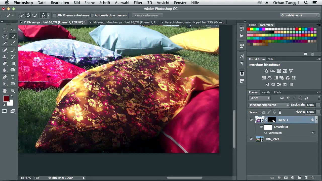Select the Quick Selection tool in toolbox
The image size is (322, 181).
[x=13, y=36]
